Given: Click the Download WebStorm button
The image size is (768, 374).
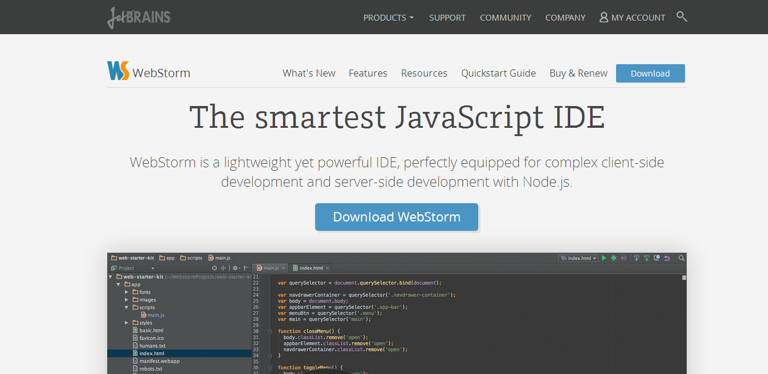Looking at the screenshot, I should 396,217.
